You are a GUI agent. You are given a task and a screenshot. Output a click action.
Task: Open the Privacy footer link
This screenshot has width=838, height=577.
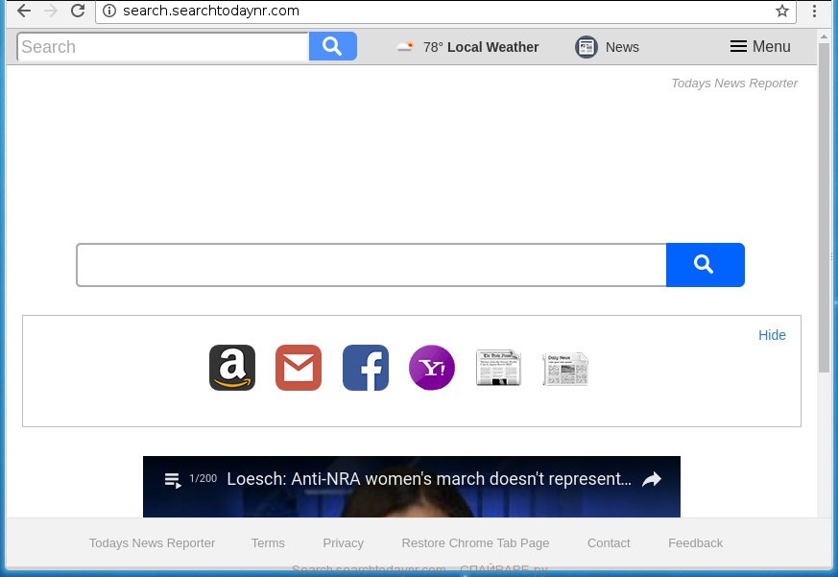point(343,542)
